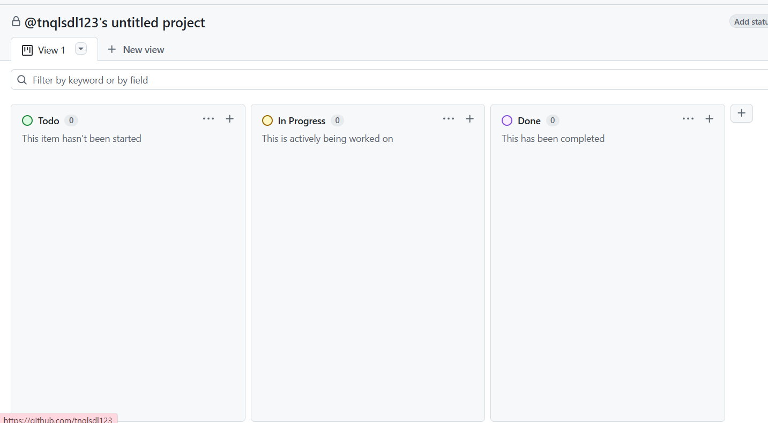The height and width of the screenshot is (423, 768).
Task: Click 'This is actively being worked on' description
Action: click(327, 139)
